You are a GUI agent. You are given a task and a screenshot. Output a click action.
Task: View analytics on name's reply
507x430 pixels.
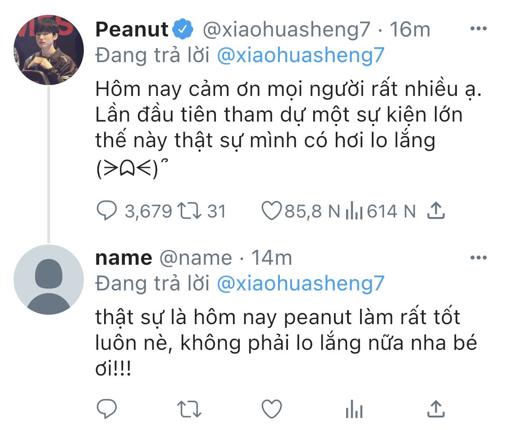coord(354,410)
